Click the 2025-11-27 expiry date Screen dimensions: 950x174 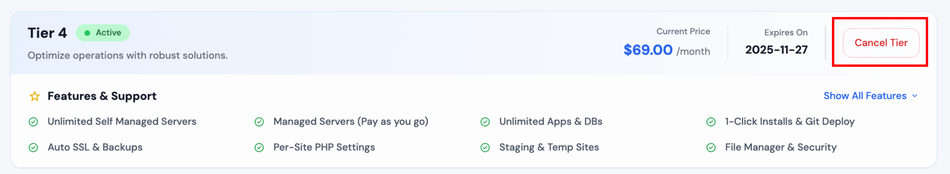tap(776, 50)
